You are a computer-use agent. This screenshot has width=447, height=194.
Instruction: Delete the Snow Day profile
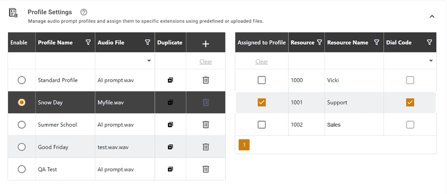tap(206, 102)
